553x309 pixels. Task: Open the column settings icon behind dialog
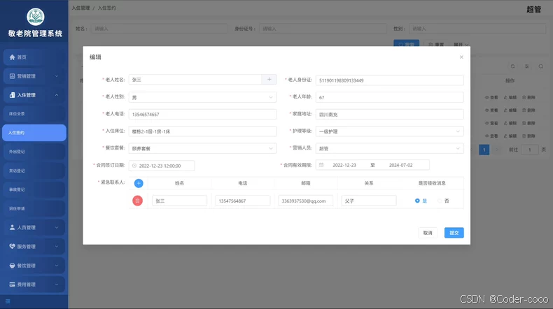pos(527,66)
